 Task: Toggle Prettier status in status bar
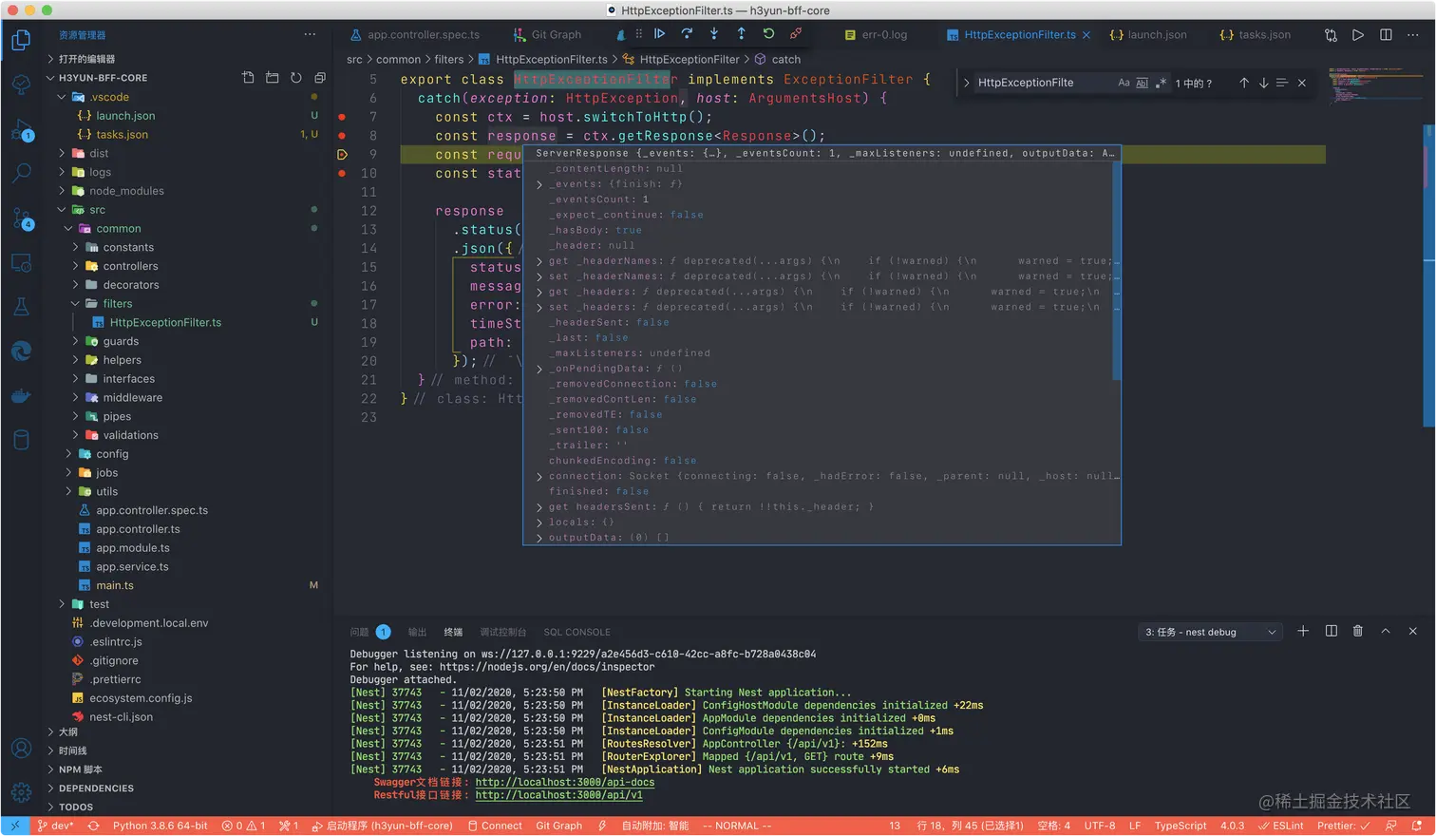click(1343, 826)
